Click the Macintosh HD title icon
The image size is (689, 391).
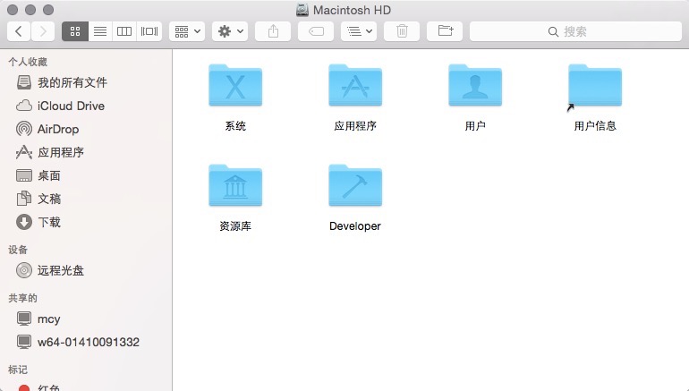tap(302, 10)
